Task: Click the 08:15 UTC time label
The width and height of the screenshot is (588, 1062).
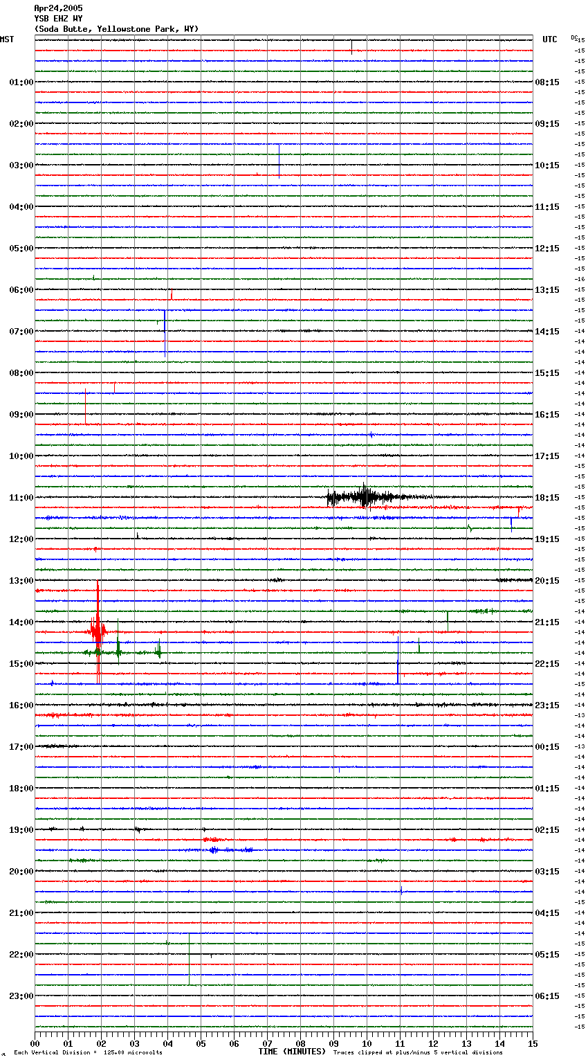Action: (x=547, y=82)
